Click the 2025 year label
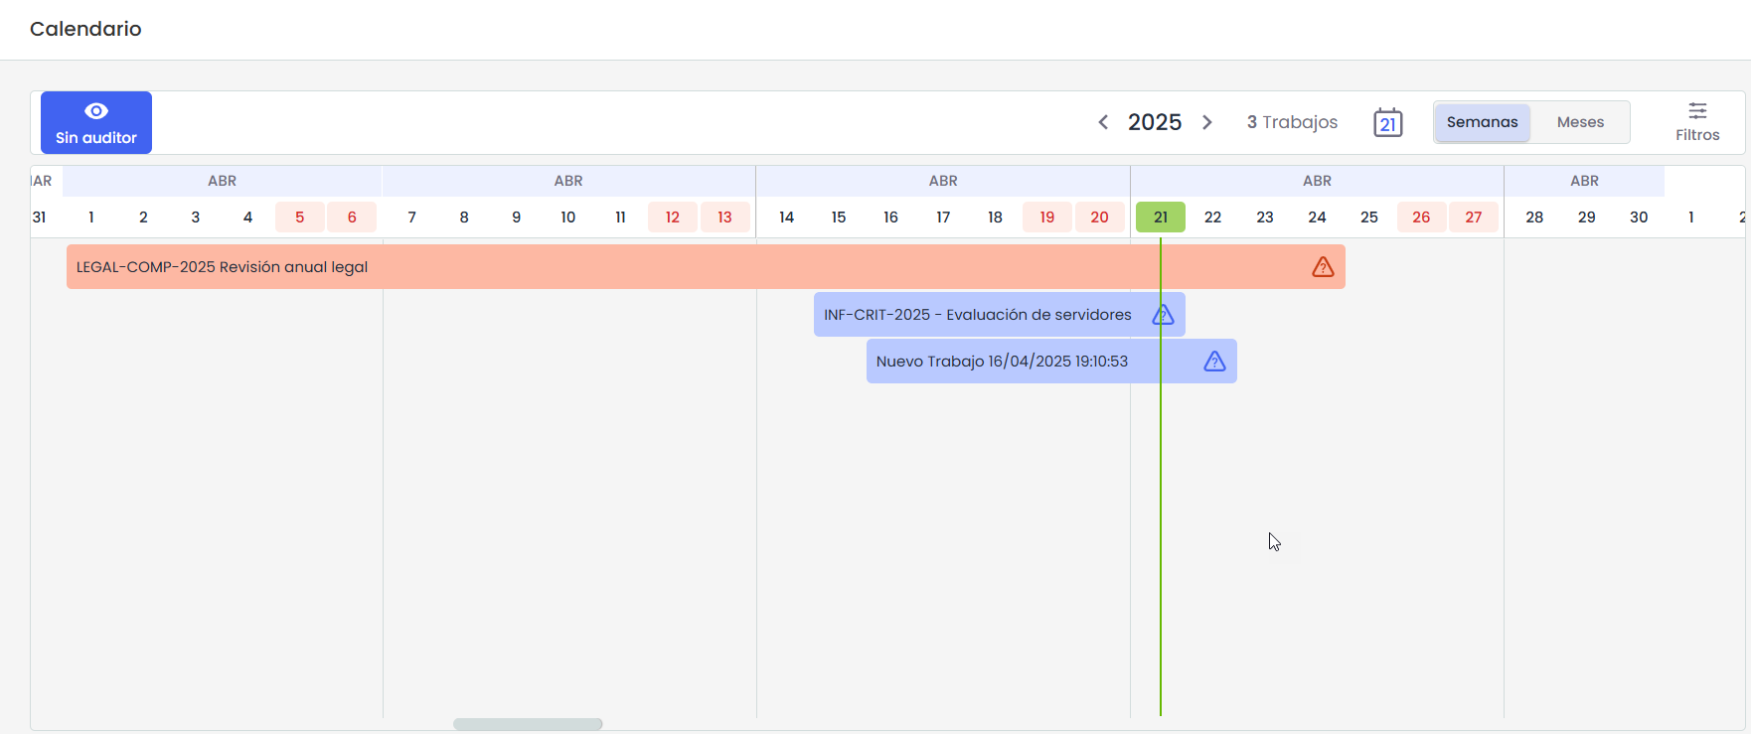 [1155, 122]
